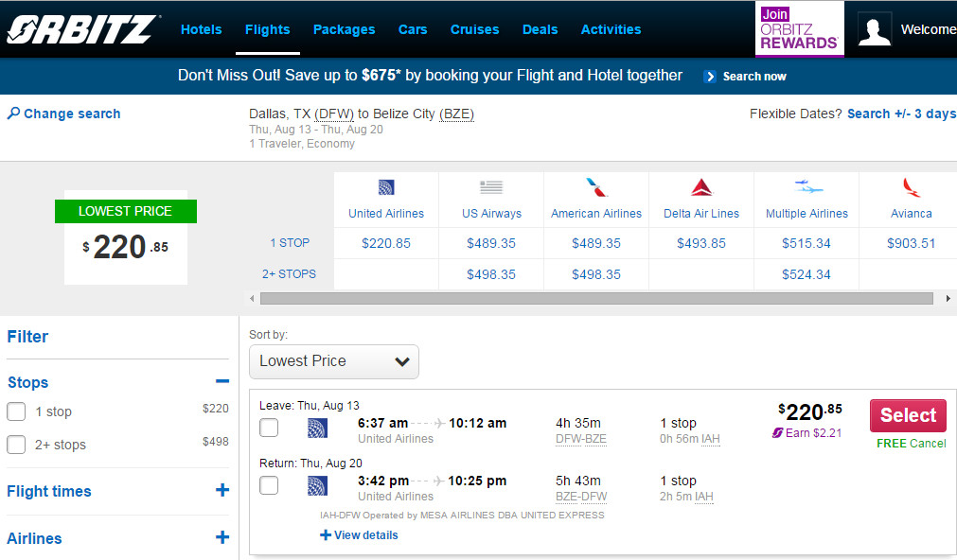Click the price grid horizontal scrollbar
Viewport: 957px width, 560px height.
pos(596,298)
